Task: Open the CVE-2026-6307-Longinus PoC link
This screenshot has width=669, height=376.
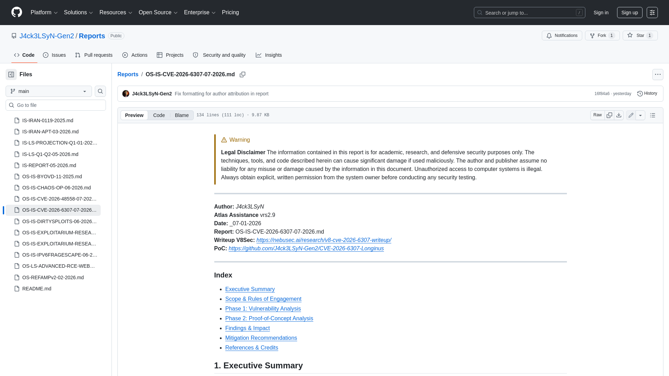Action: (306, 249)
